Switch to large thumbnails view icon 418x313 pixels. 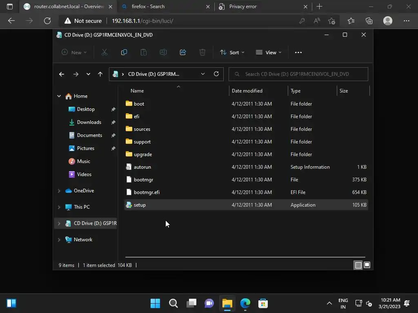click(x=367, y=265)
